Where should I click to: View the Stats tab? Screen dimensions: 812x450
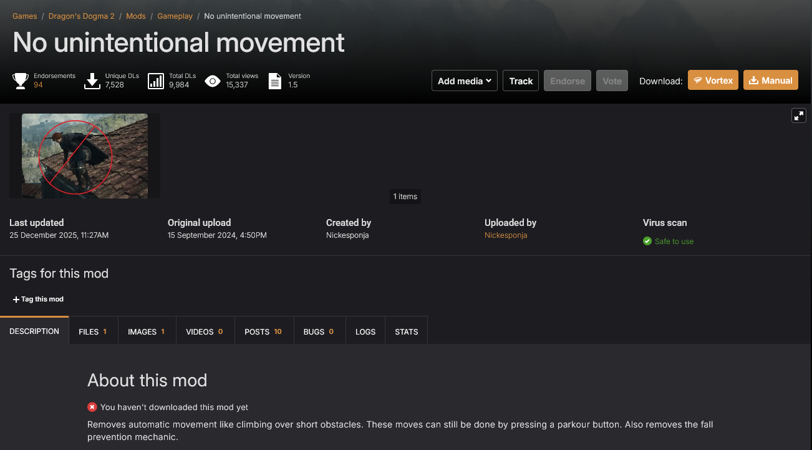pyautogui.click(x=407, y=331)
